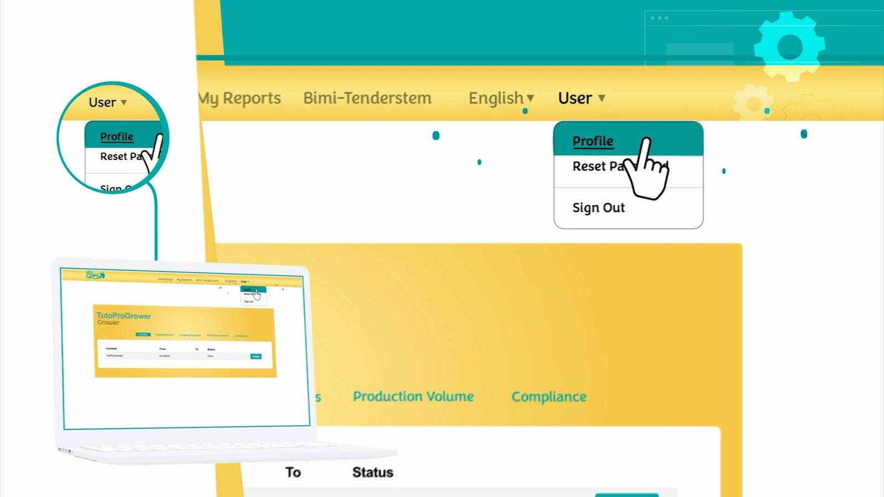
Task: Click the large gear icon at top right
Action: click(789, 47)
